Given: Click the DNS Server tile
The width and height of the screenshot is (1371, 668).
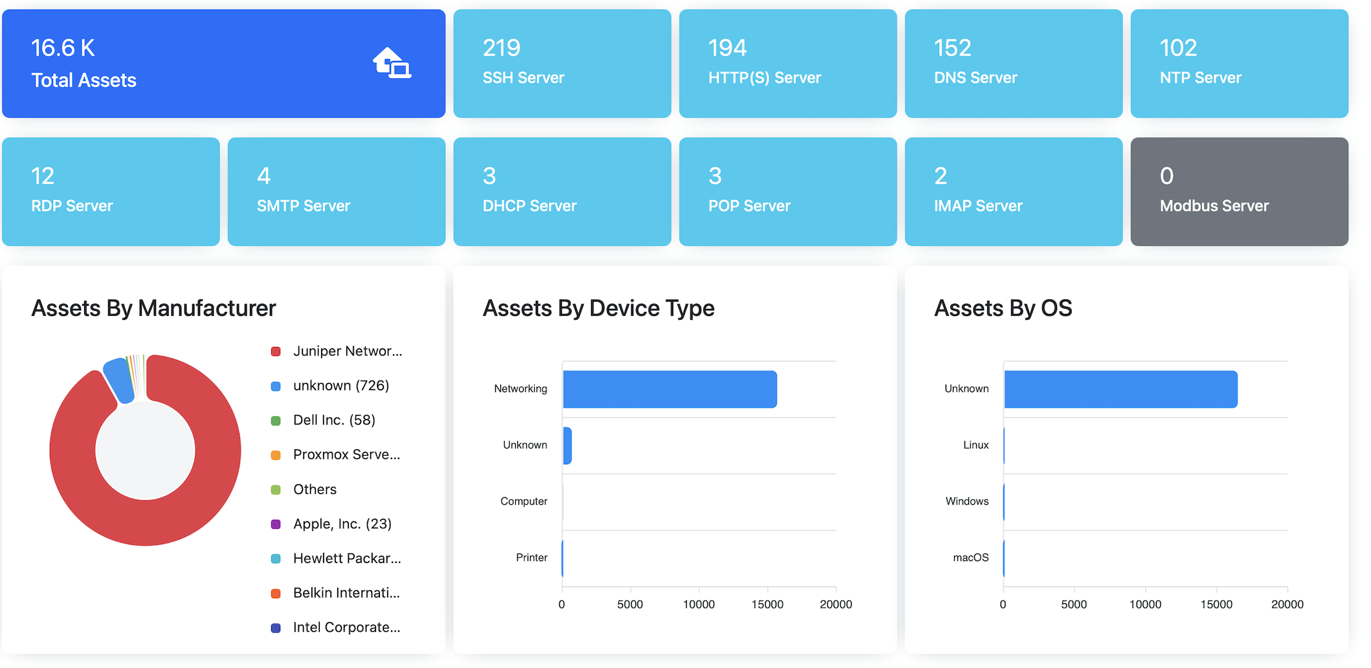Looking at the screenshot, I should 1013,63.
